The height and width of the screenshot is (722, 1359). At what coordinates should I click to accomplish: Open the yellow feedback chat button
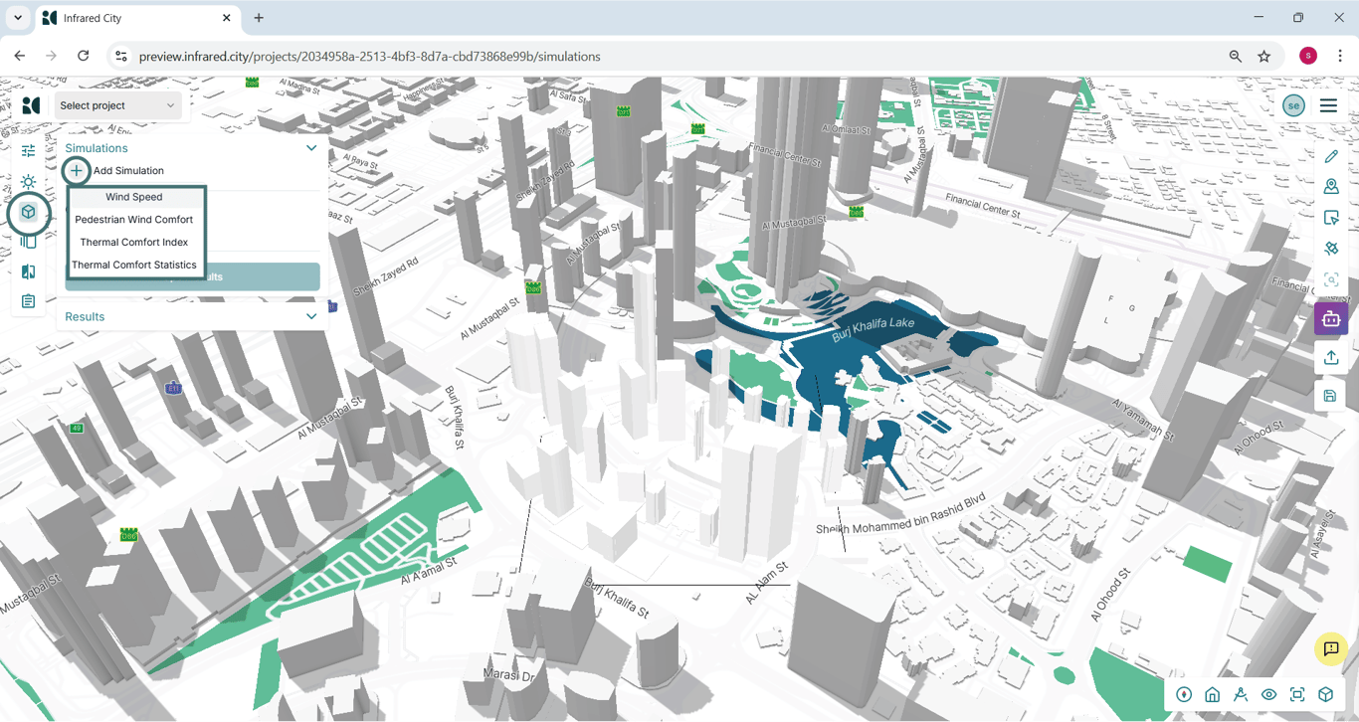tap(1331, 648)
